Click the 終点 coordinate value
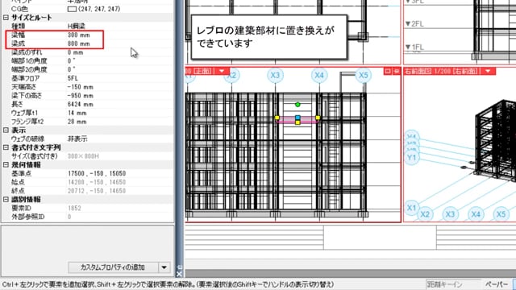The width and height of the screenshot is (516, 290). click(97, 191)
